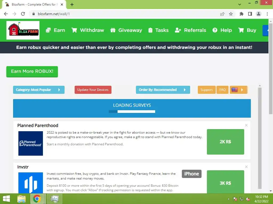The width and height of the screenshot is (273, 204).
Task: Show hidden tray icons arrow
Action: click(228, 199)
